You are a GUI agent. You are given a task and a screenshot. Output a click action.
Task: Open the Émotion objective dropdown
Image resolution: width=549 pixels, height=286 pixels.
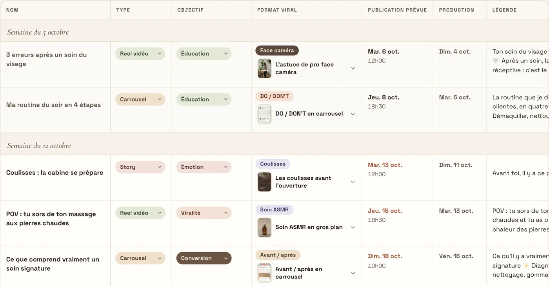point(204,167)
